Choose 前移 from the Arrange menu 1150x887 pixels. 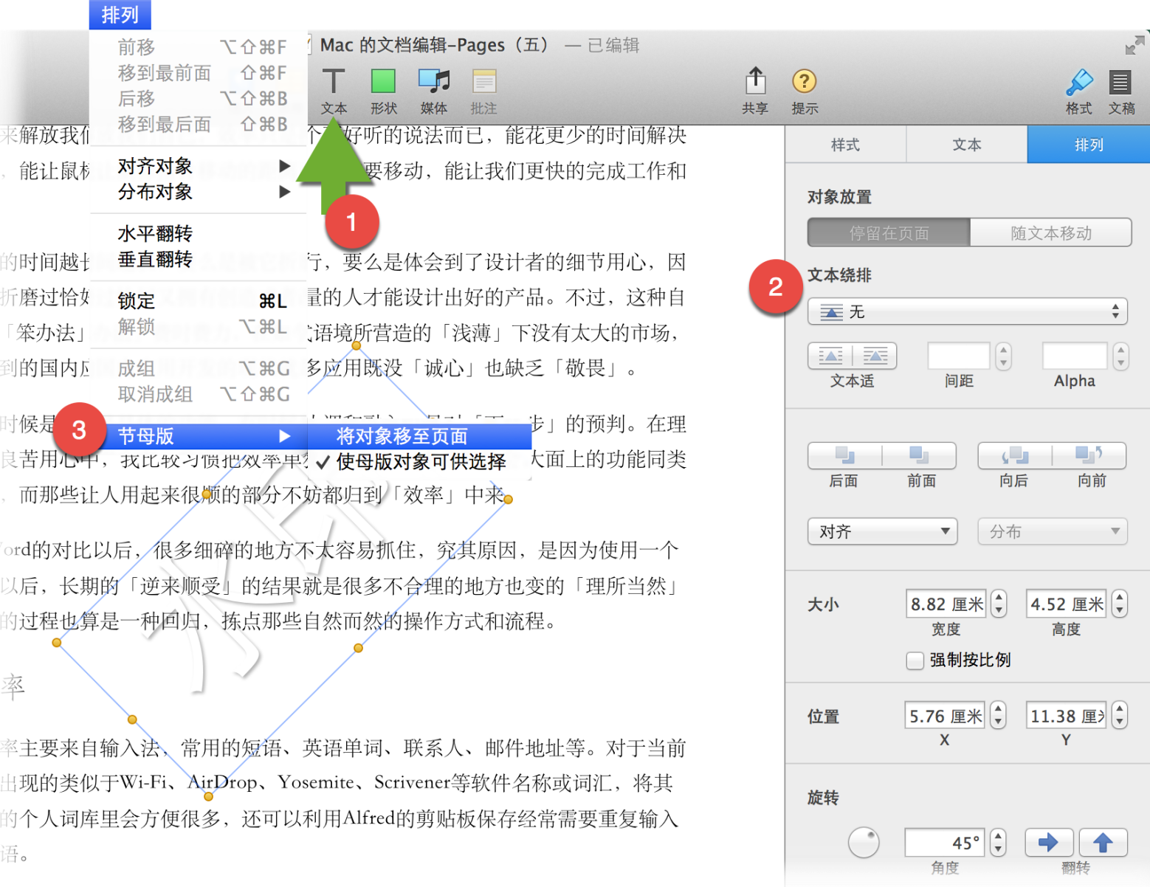coord(199,47)
